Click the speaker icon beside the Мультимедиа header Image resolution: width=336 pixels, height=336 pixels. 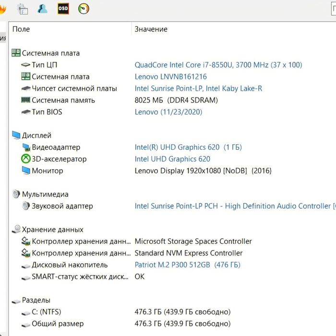click(x=16, y=194)
